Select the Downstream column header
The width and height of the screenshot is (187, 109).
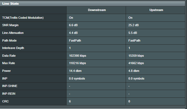[97, 10]
